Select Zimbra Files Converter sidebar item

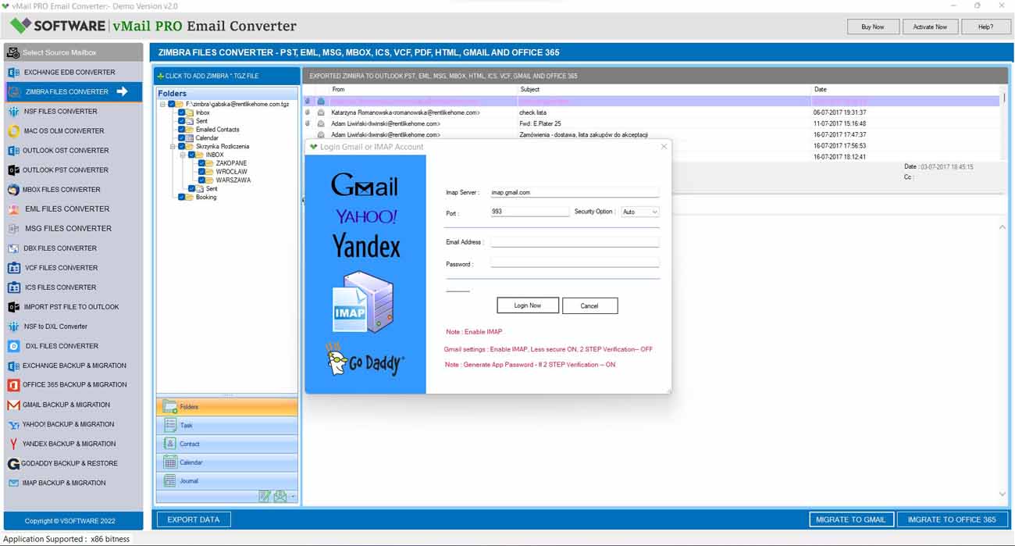pyautogui.click(x=73, y=91)
